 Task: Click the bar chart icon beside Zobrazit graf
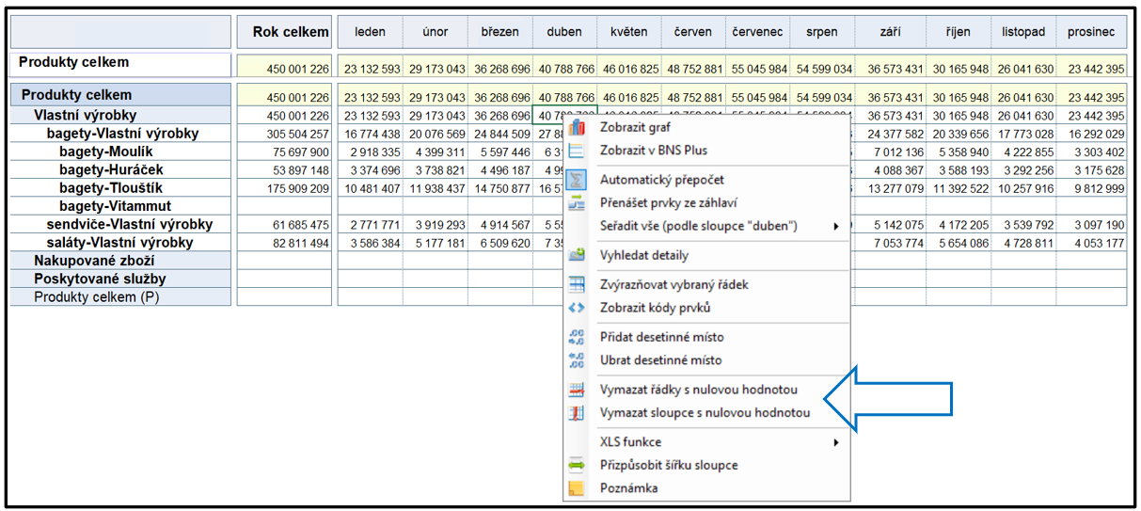[x=577, y=128]
